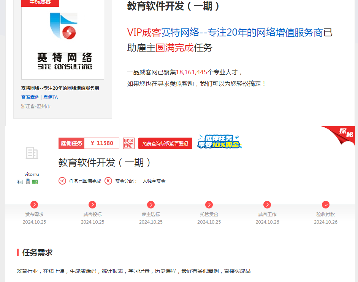Open the QR code icon beside the price
Screen dimensions: 358x282
click(x=129, y=143)
